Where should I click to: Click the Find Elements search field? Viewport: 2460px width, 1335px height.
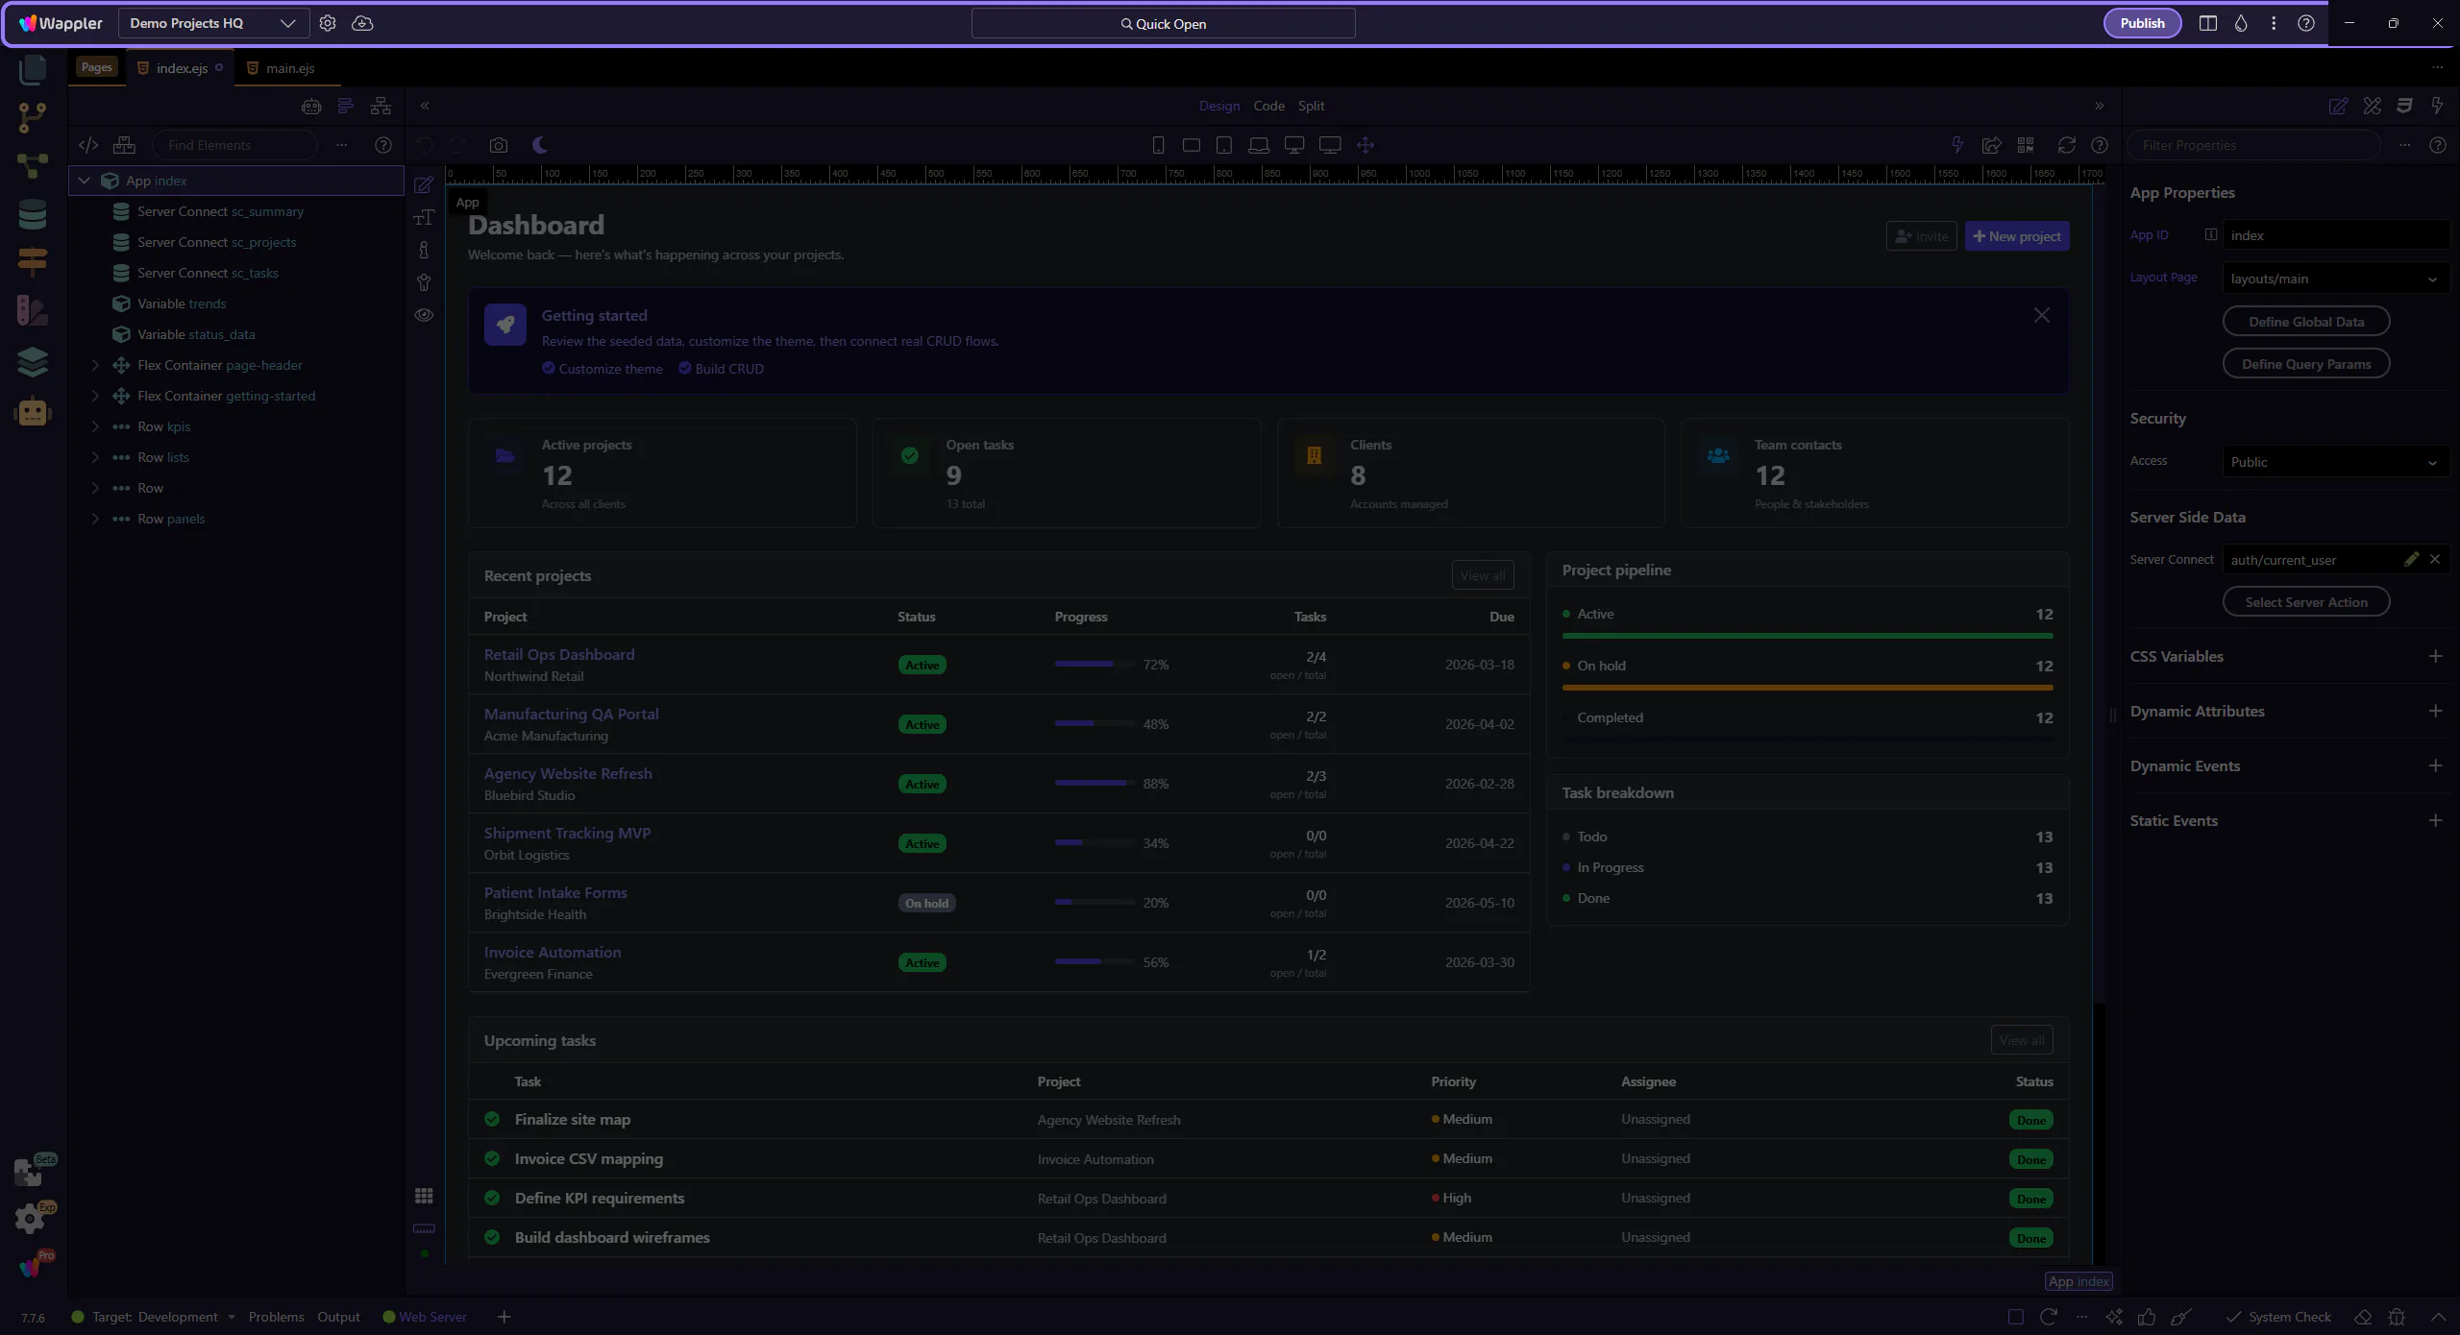coord(234,145)
